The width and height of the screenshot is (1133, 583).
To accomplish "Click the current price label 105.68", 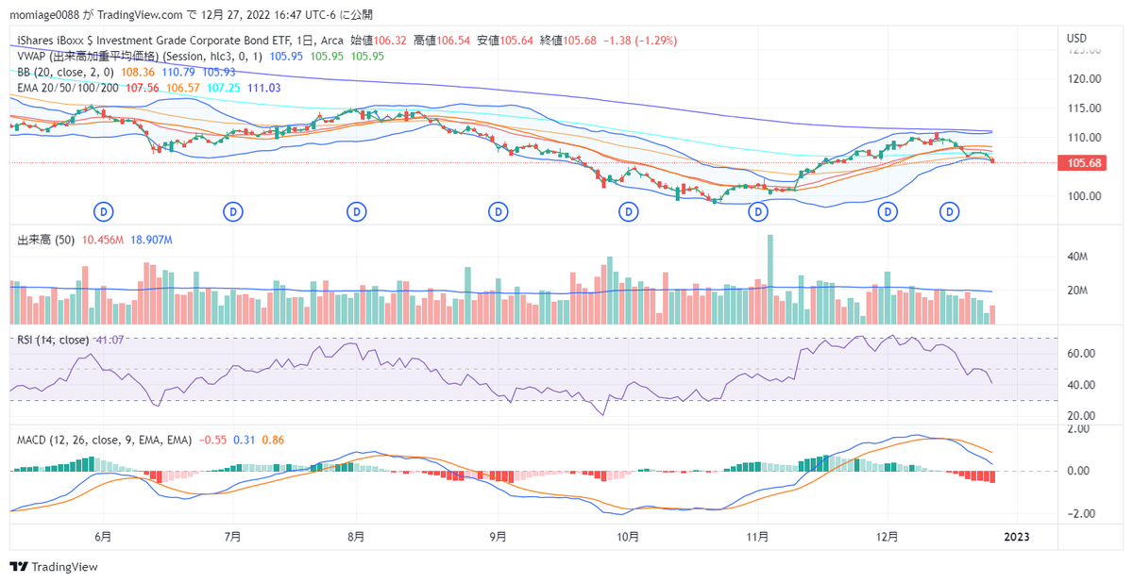I will click(x=1080, y=163).
